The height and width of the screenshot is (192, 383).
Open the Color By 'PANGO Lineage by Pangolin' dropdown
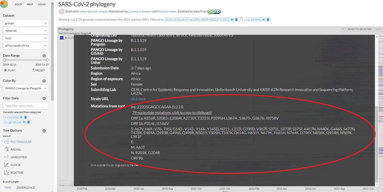tap(26, 88)
